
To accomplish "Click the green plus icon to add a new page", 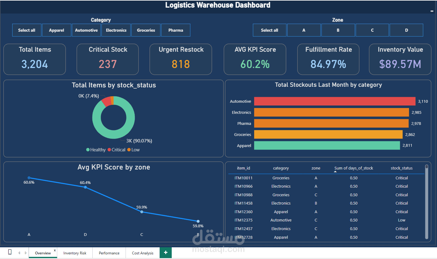I will (166, 253).
